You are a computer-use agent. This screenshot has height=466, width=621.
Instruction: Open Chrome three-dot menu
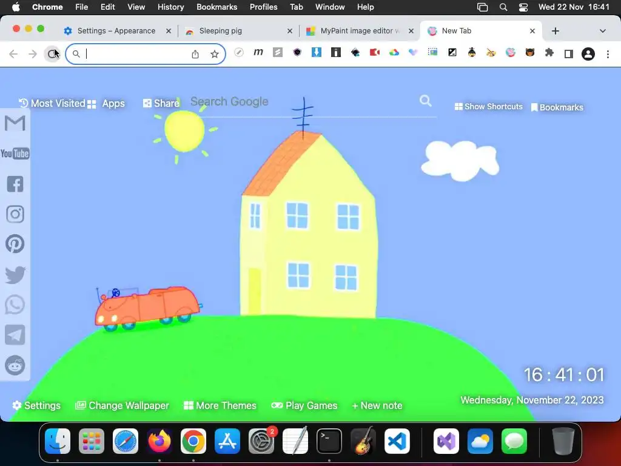pyautogui.click(x=608, y=54)
